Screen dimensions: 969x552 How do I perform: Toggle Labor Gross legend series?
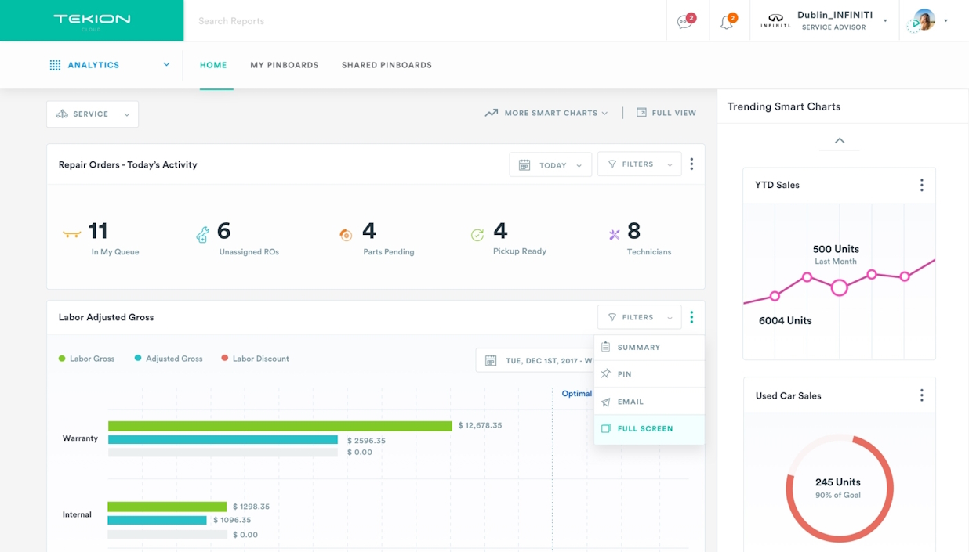(x=86, y=359)
